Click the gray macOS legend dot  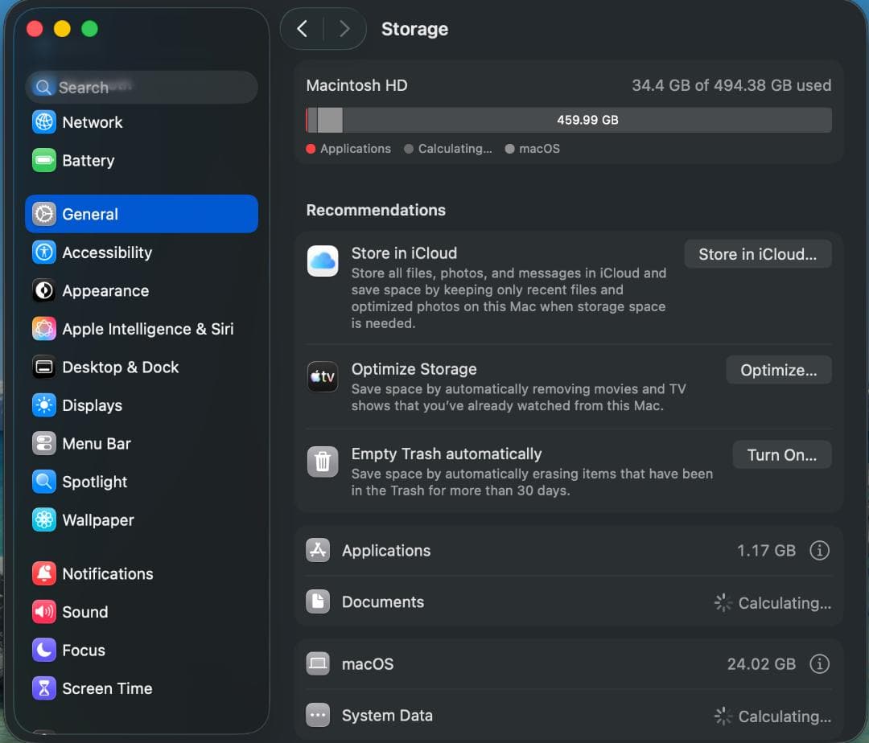click(510, 149)
